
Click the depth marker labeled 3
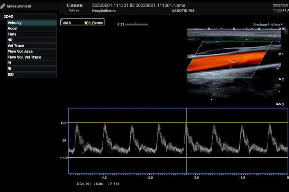[x=280, y=104]
